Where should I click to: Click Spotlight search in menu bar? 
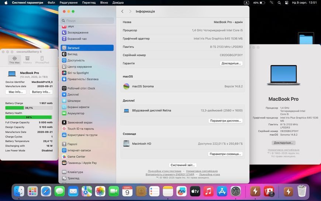279,3
